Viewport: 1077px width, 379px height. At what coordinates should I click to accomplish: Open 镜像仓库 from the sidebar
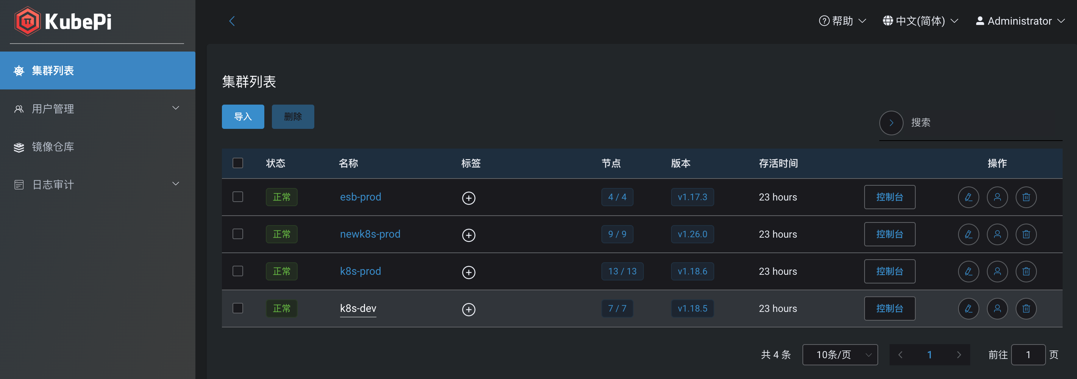pos(53,147)
